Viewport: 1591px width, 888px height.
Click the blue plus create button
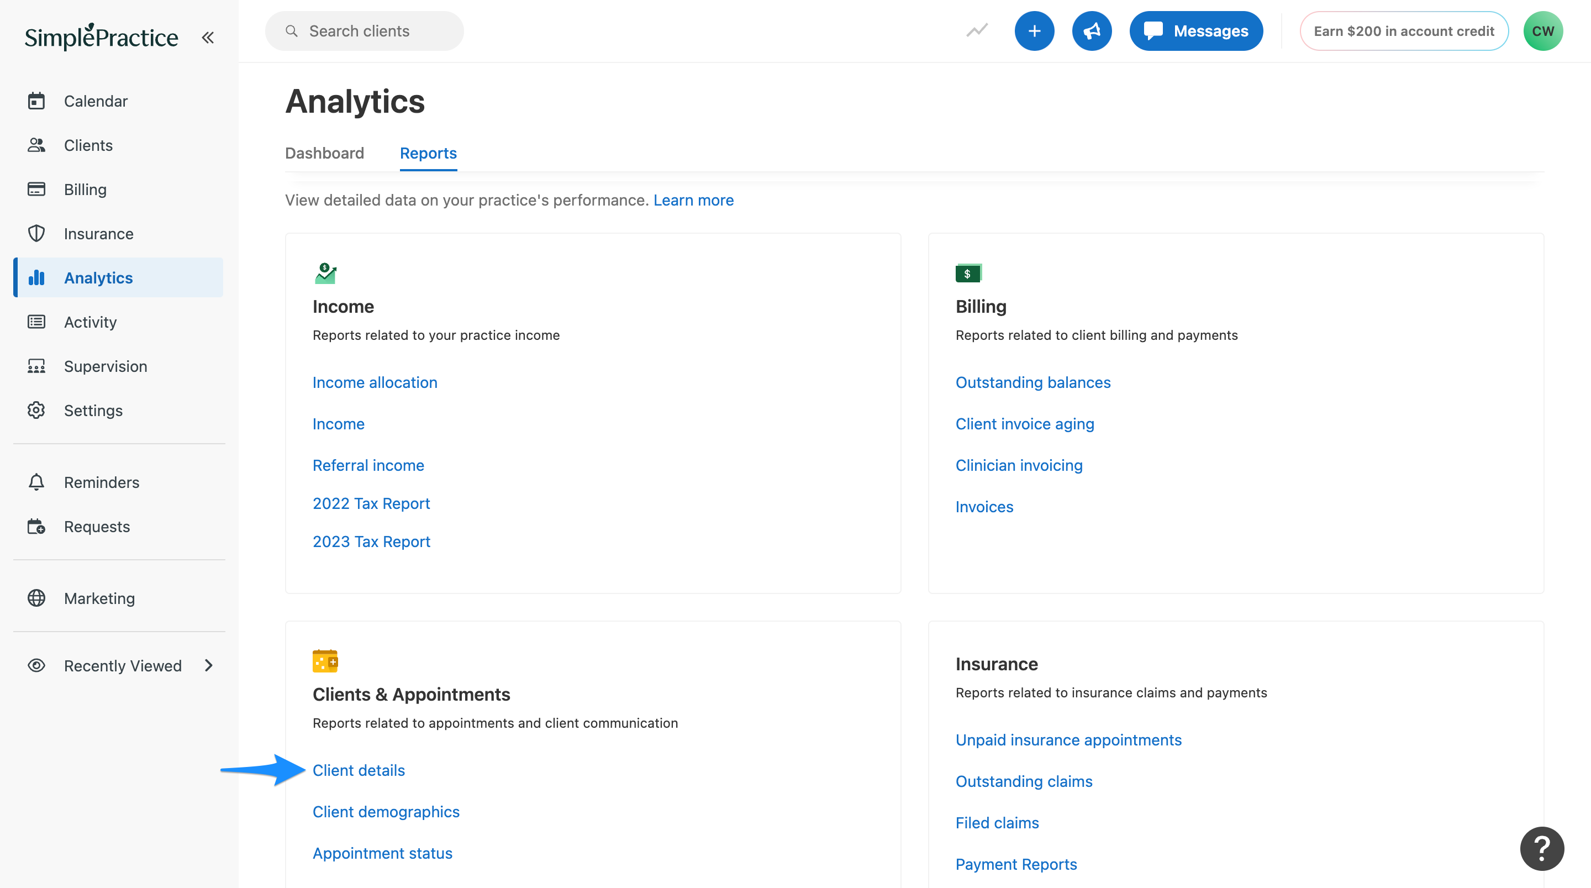coord(1035,31)
